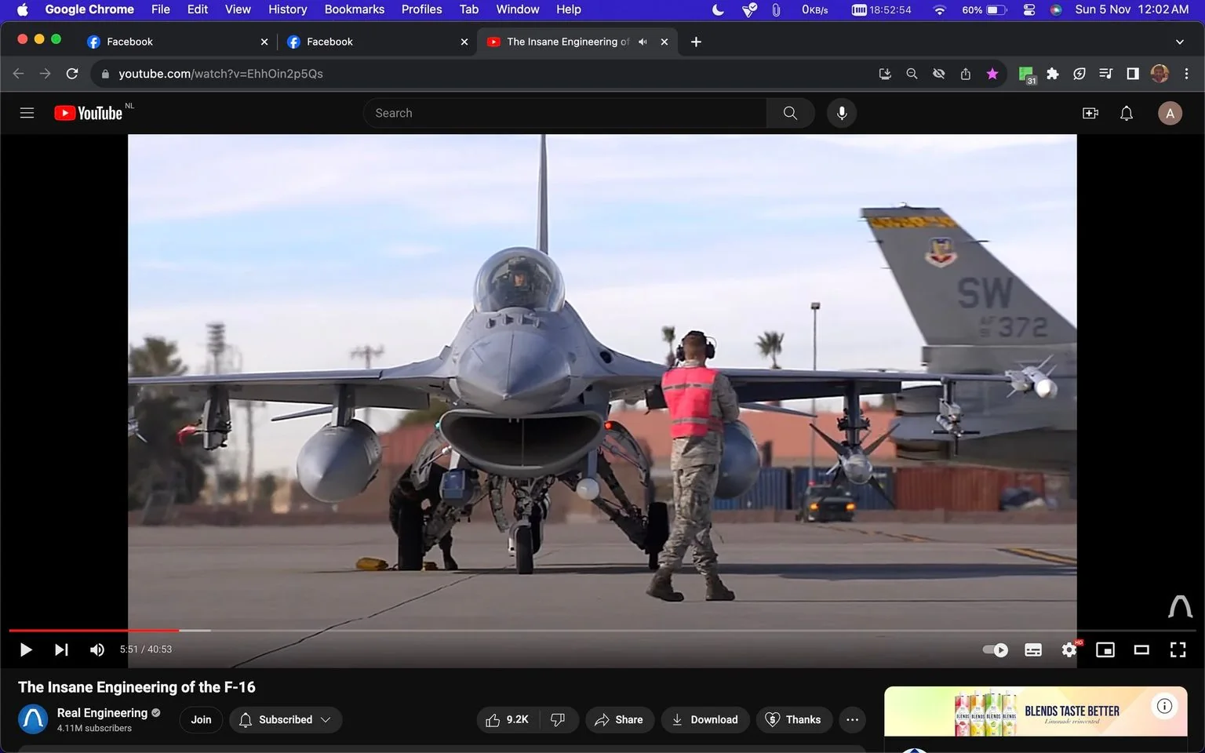Toggle the autoplay switch
The height and width of the screenshot is (753, 1205).
996,649
